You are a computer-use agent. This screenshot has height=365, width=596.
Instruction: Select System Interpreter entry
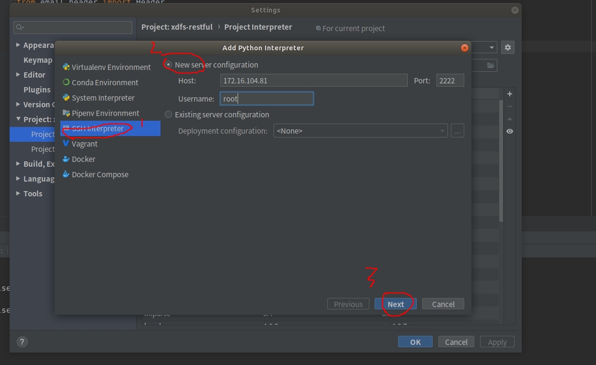pyautogui.click(x=98, y=98)
